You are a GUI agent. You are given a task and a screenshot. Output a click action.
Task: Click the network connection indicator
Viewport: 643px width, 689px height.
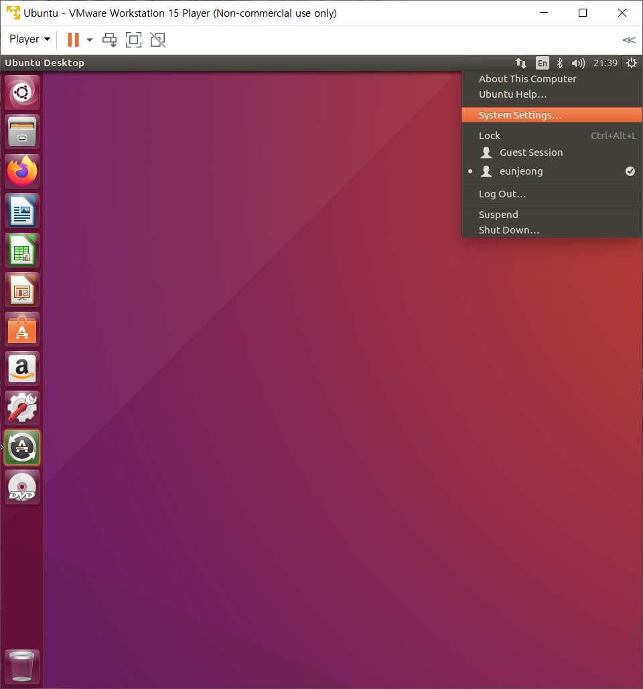521,63
